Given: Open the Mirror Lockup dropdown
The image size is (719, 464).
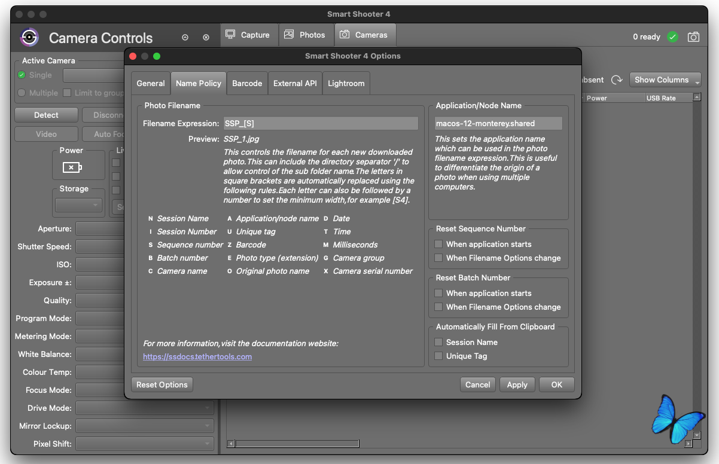Looking at the screenshot, I should [145, 426].
